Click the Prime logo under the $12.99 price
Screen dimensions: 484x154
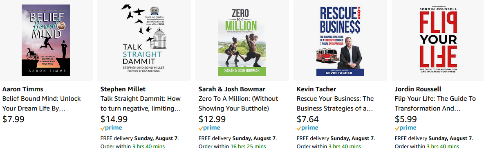pyautogui.click(x=209, y=128)
